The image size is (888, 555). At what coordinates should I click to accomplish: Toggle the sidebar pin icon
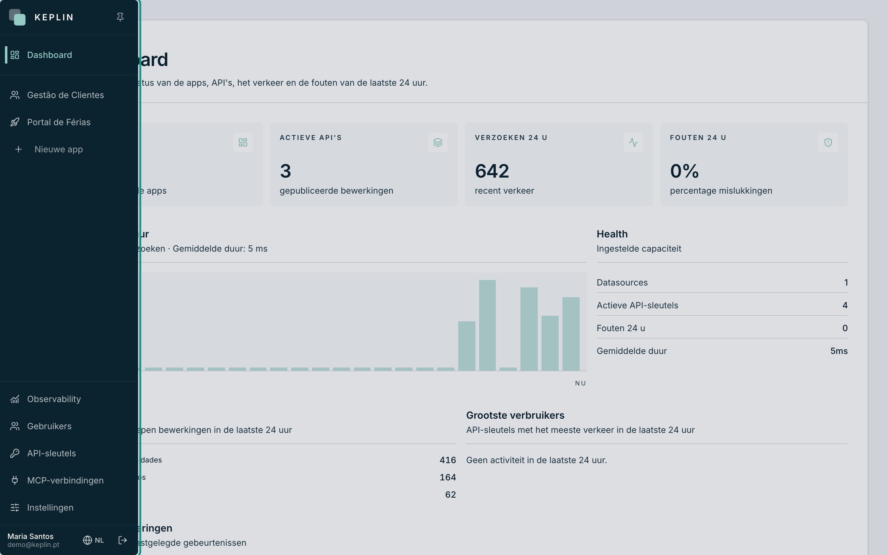tap(120, 17)
